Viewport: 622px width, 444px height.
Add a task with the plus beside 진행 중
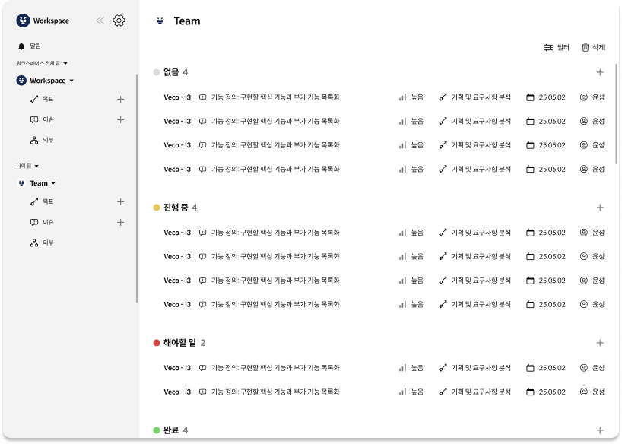(x=600, y=207)
